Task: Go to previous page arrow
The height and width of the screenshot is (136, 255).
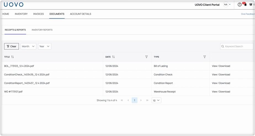Action: tap(128, 100)
